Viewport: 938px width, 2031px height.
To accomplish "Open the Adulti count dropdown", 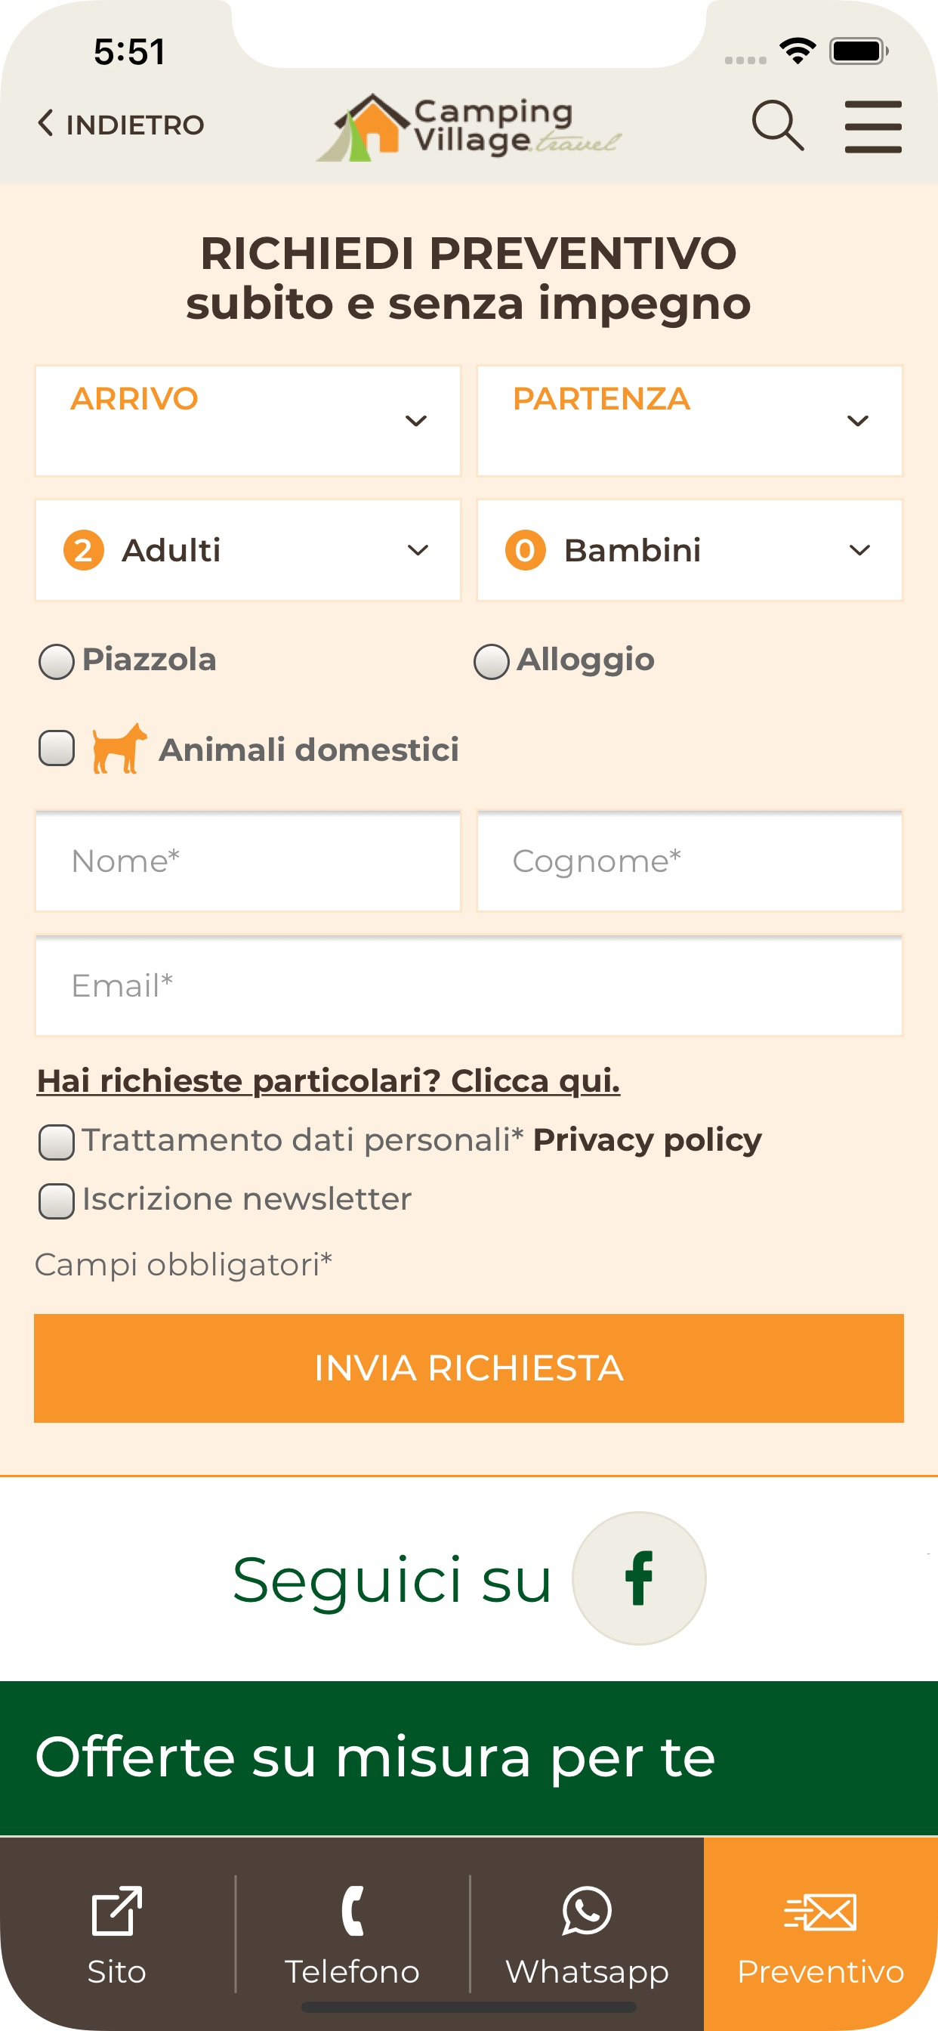I will tap(248, 549).
